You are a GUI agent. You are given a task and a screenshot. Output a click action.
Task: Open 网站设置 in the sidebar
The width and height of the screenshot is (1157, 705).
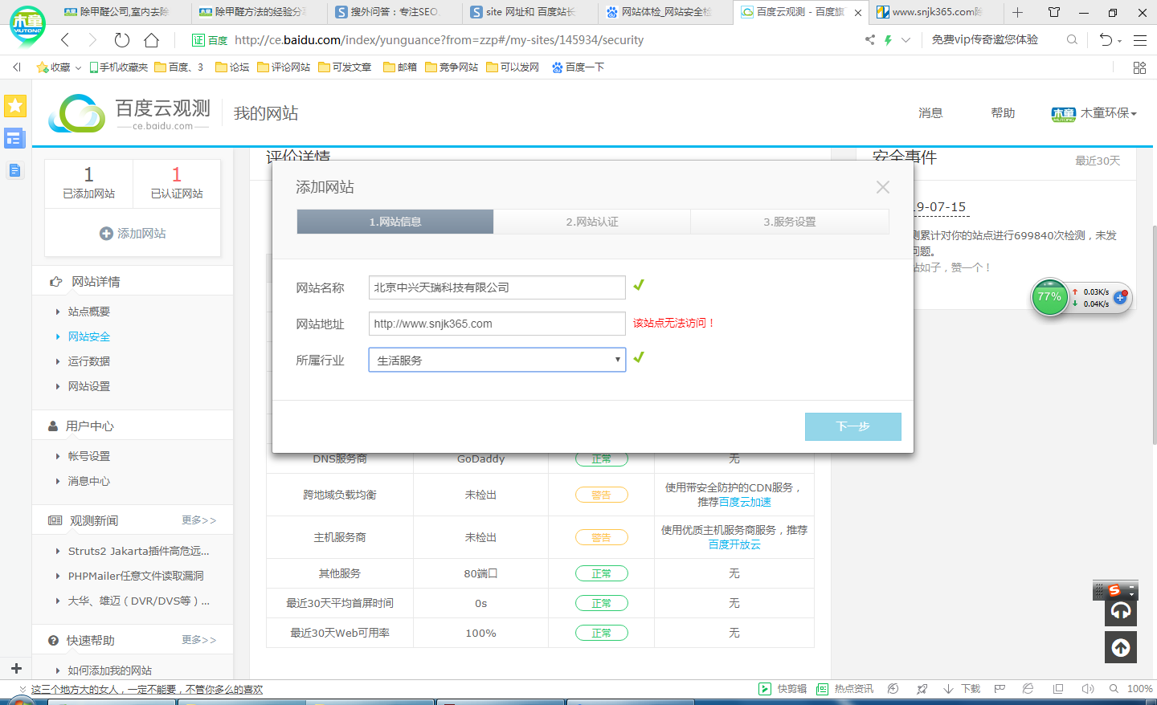click(88, 386)
